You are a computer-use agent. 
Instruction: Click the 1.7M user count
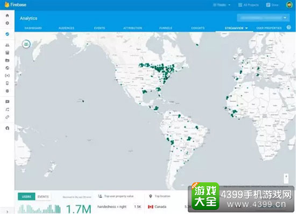pyautogui.click(x=79, y=209)
